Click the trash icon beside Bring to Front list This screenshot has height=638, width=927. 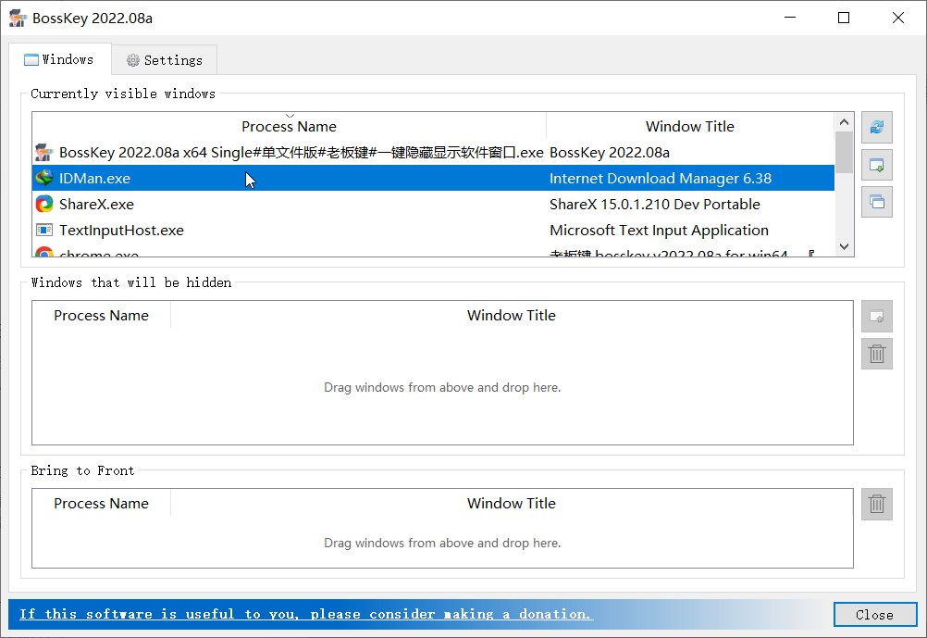pyautogui.click(x=876, y=504)
